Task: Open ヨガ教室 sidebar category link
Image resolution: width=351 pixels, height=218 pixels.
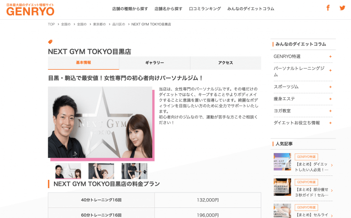Action: pyautogui.click(x=282, y=111)
